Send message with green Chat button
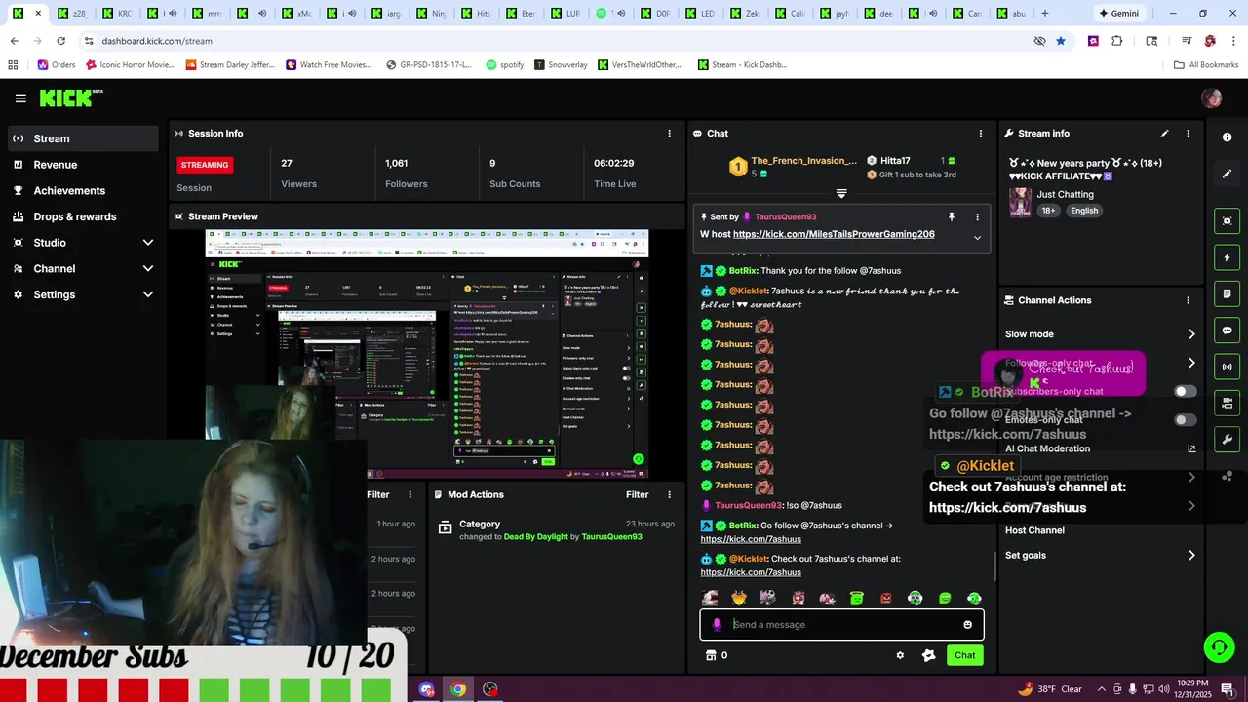Screen dimensions: 1248x702 click(x=964, y=655)
